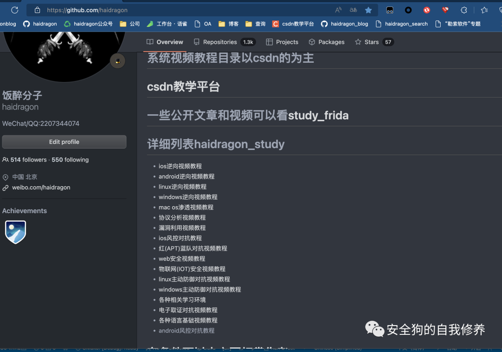
Task: Click the black circle extension icon
Action: click(x=408, y=10)
